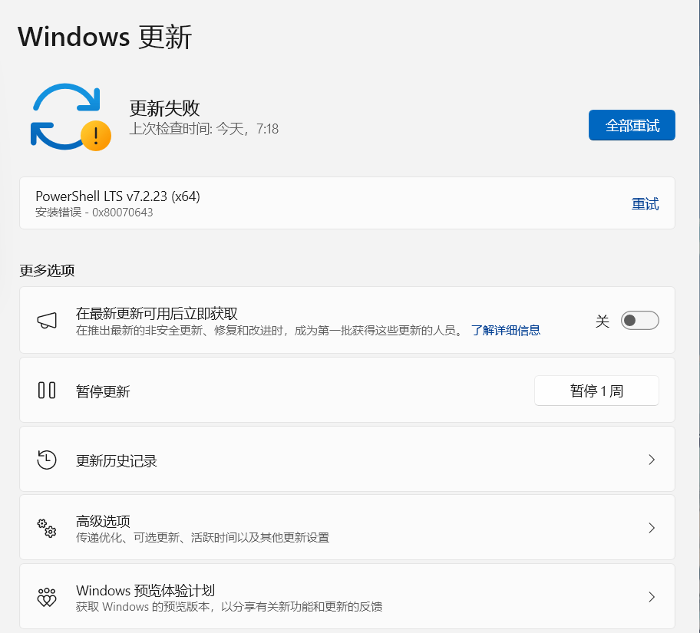Click the Windows 更新 page title

click(x=105, y=37)
